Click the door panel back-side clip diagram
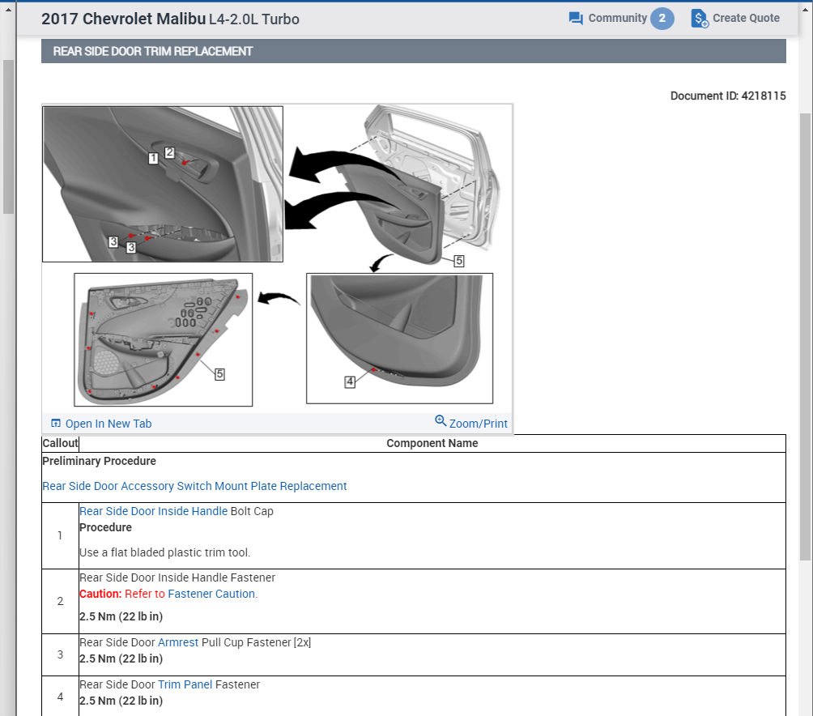The width and height of the screenshot is (813, 716). [163, 339]
